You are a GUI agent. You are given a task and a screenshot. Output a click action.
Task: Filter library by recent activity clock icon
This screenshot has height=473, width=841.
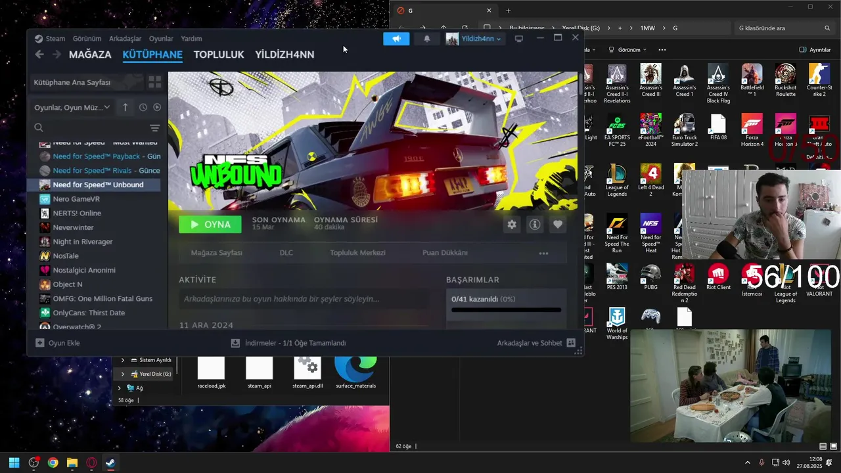(143, 107)
